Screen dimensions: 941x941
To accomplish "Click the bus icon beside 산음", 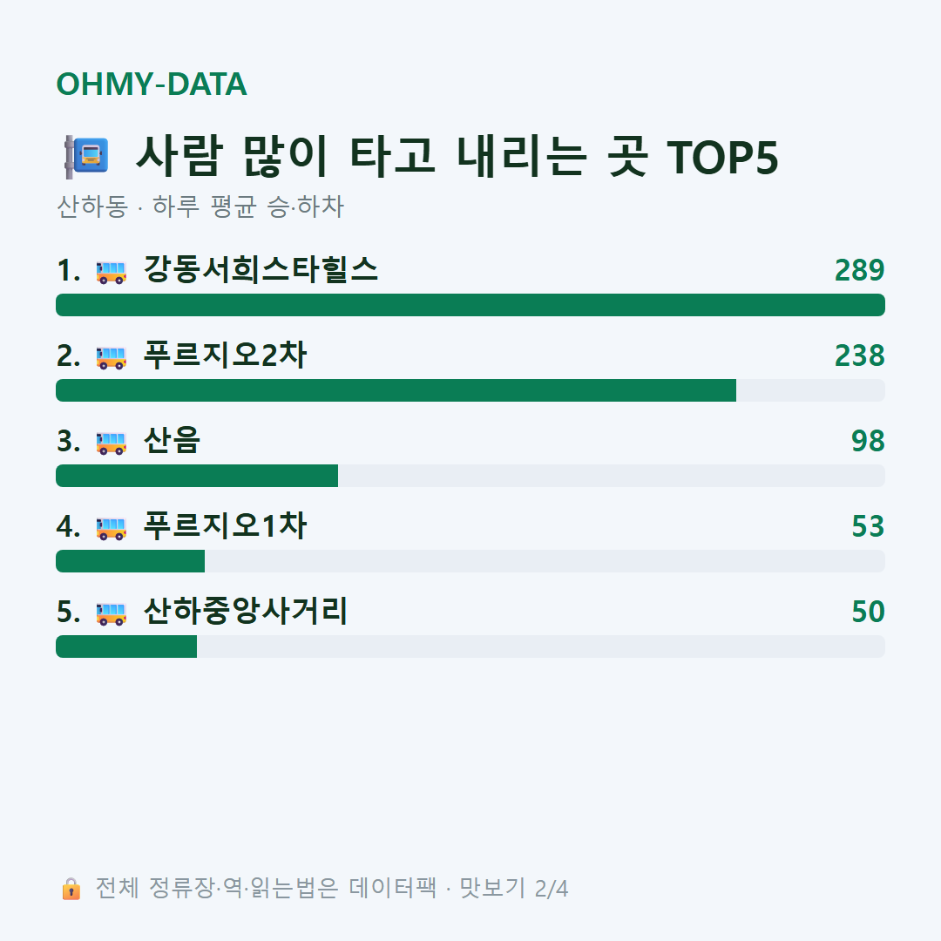I will 112,443.
